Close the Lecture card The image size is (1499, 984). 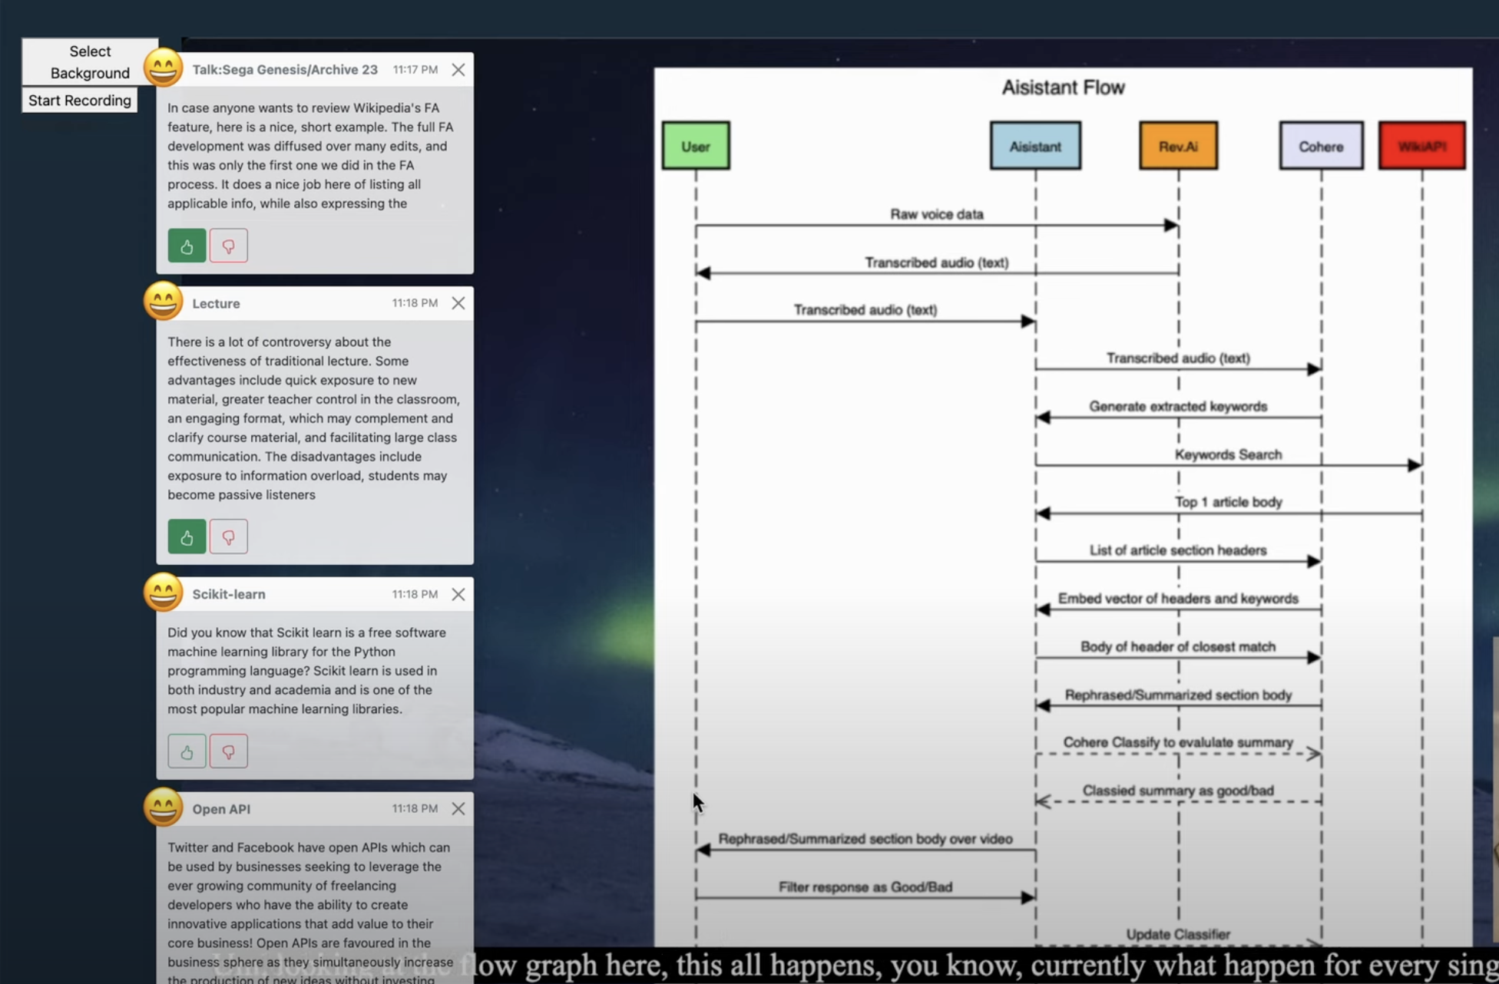click(x=458, y=303)
